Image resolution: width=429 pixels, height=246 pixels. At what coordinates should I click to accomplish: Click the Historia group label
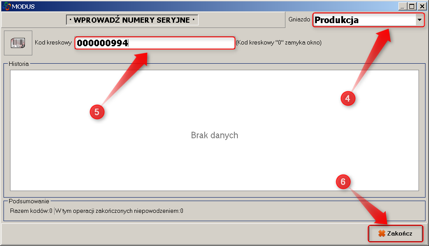click(x=19, y=64)
